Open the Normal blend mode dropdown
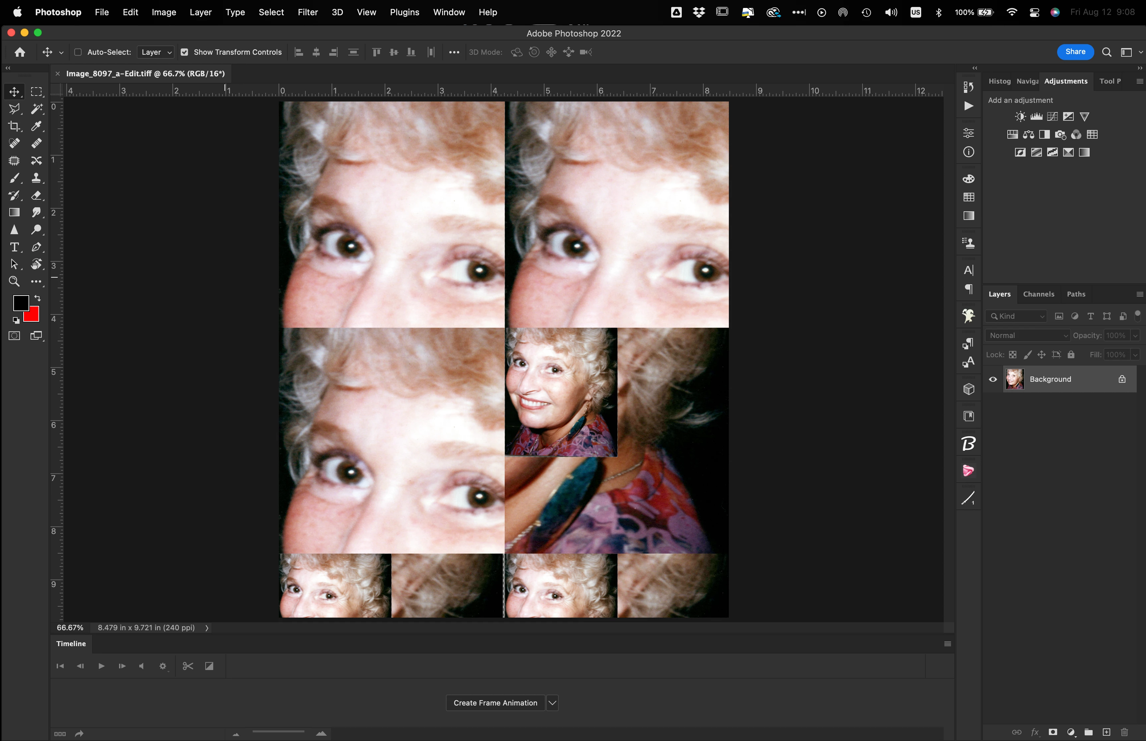The height and width of the screenshot is (741, 1146). [x=1028, y=335]
